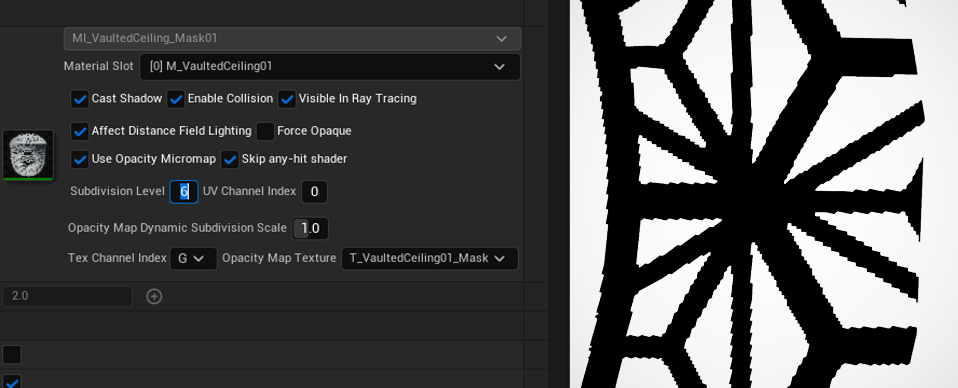Click the Material Slot label
Image resolution: width=958 pixels, height=388 pixels.
98,66
